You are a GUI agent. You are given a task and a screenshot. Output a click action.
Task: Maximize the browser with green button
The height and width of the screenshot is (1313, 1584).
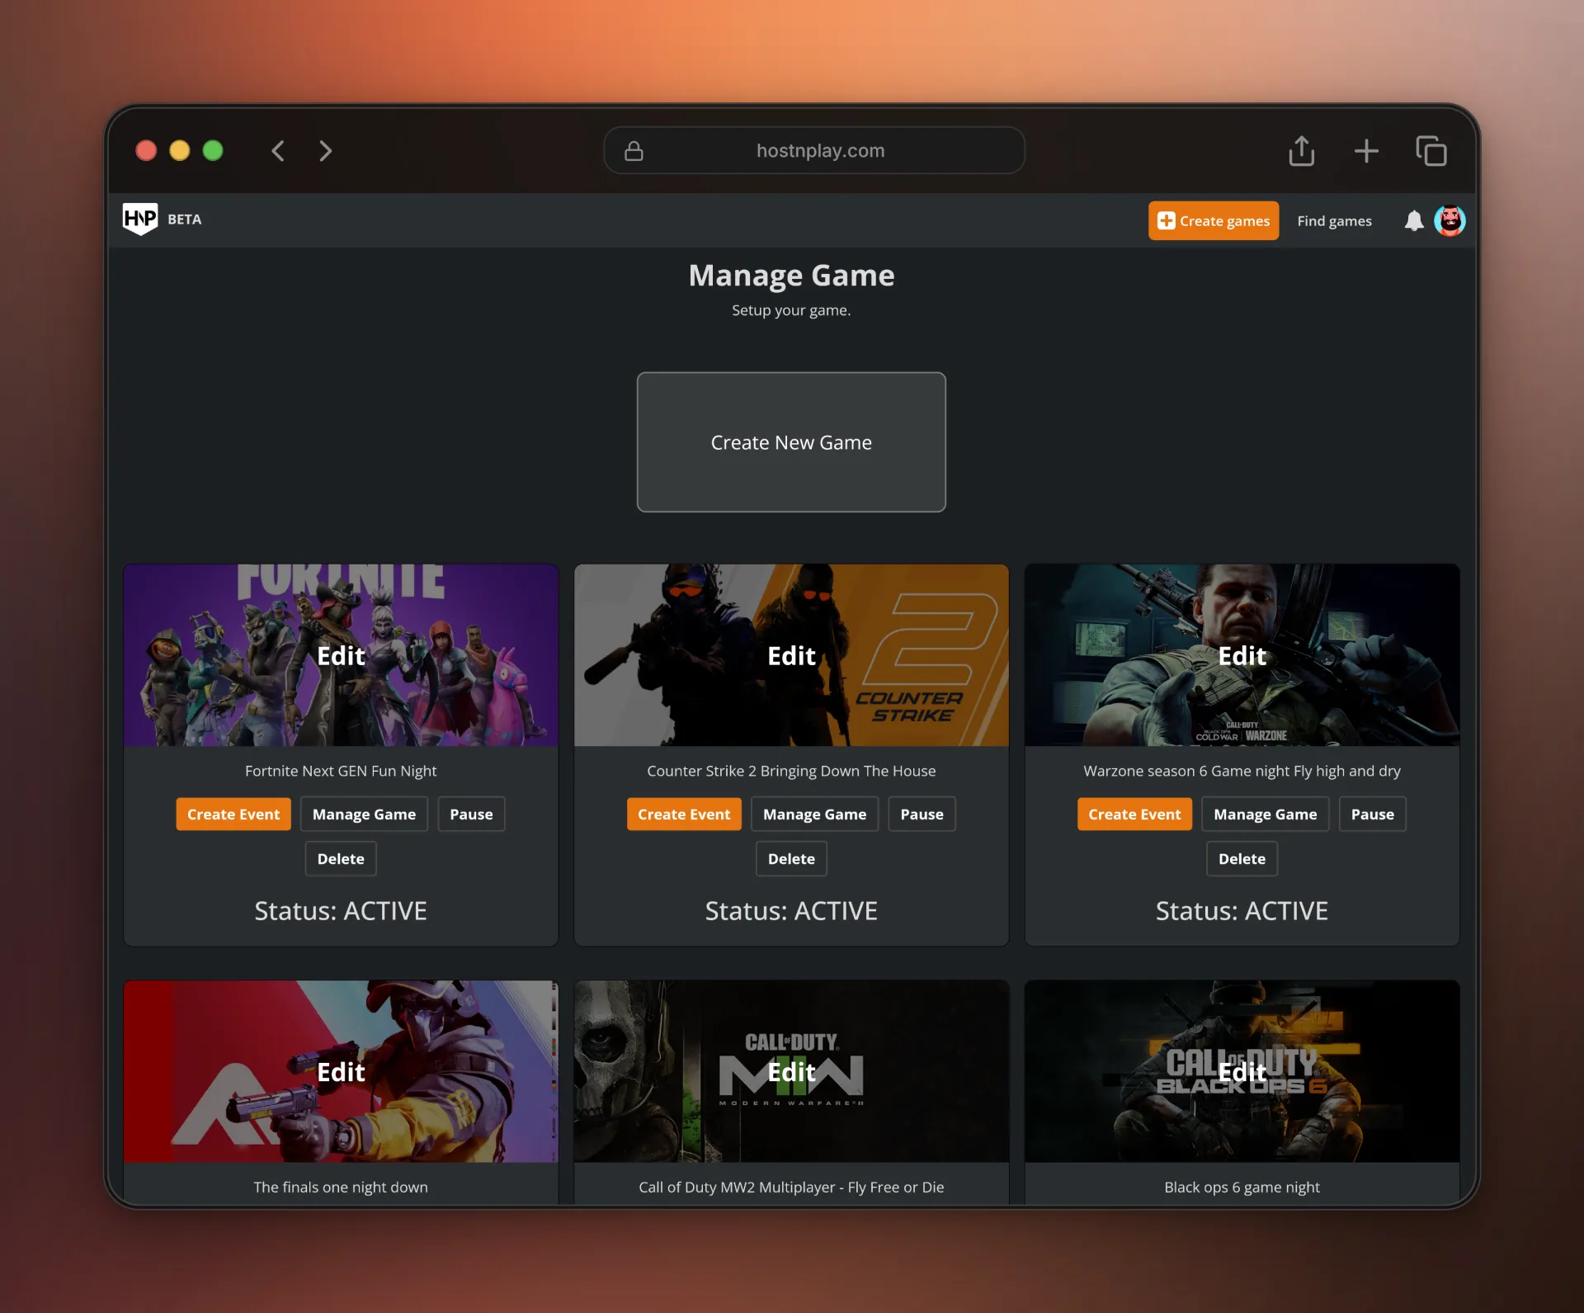(x=213, y=150)
